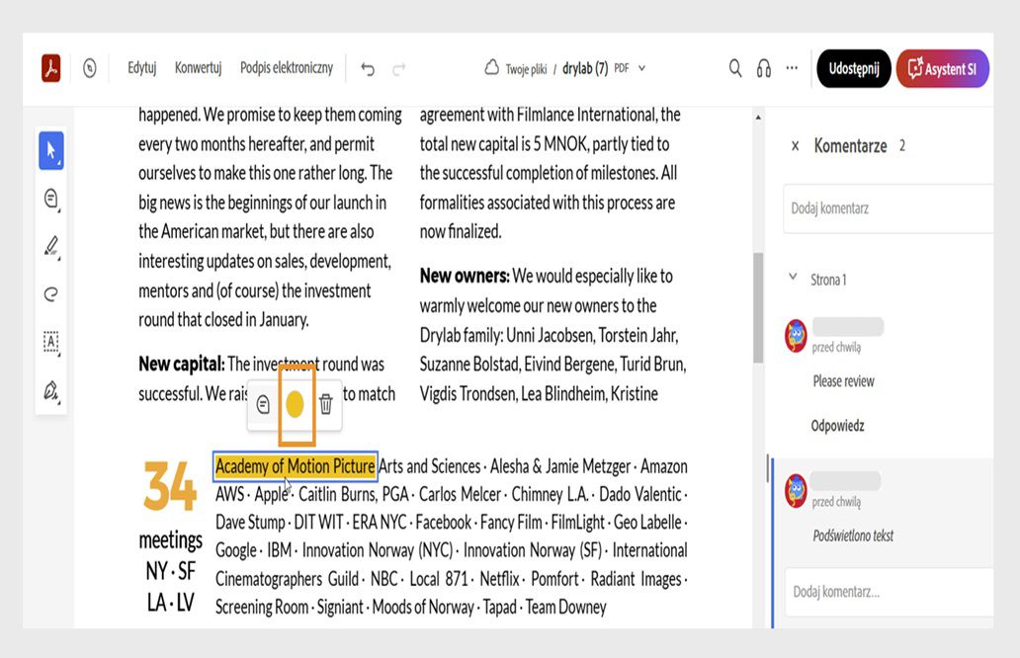
Task: Open the drylab file name dropdown
Action: pos(642,68)
